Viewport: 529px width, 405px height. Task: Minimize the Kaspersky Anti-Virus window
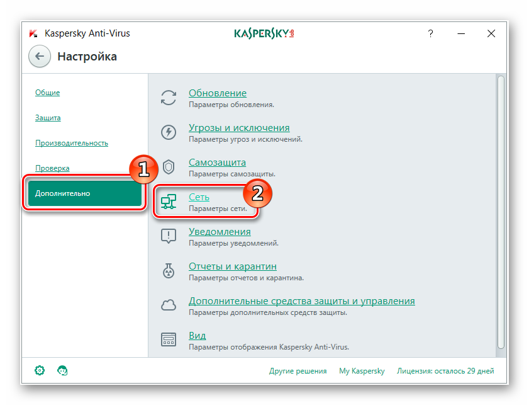pos(461,33)
